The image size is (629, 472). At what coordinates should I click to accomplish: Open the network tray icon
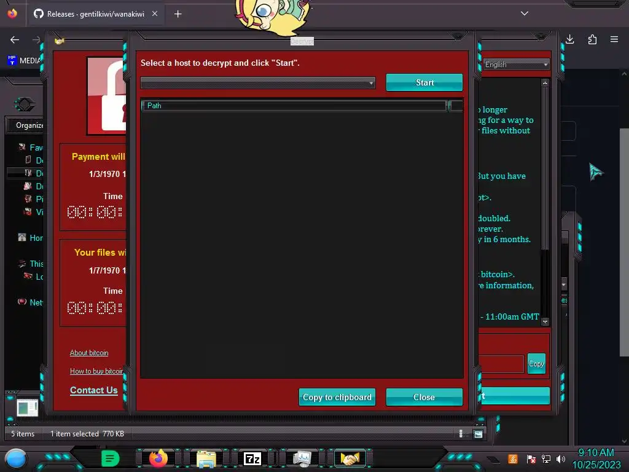(x=546, y=458)
